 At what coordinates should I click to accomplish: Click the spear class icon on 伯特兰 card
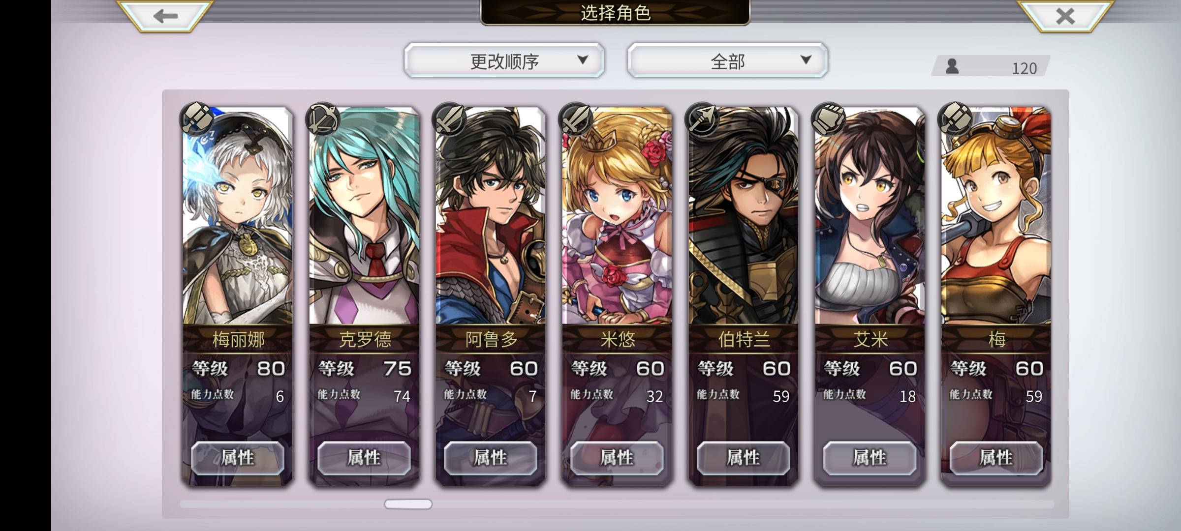tap(702, 119)
